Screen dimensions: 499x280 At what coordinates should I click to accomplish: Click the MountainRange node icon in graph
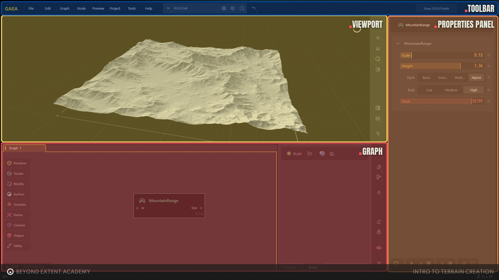click(142, 201)
